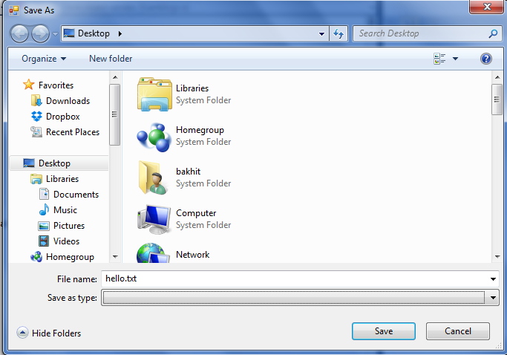Open recent locations dropdown beside Forward arrow
The width and height of the screenshot is (507, 355).
tap(55, 33)
